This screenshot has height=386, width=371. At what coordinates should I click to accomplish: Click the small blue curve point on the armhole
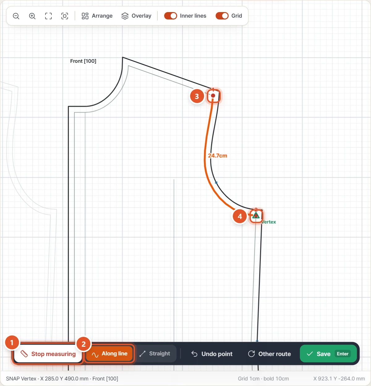[x=216, y=182]
